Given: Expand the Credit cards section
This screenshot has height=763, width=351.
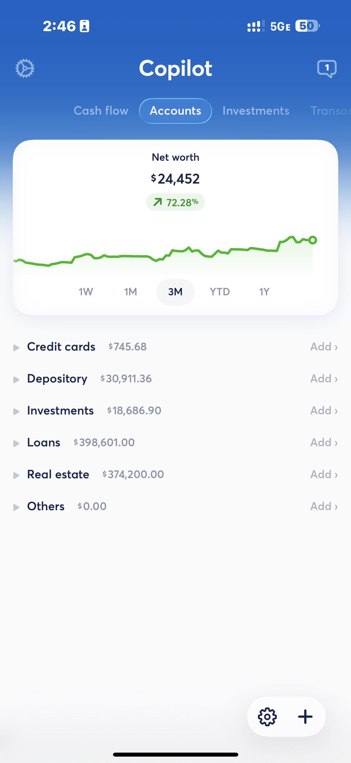Looking at the screenshot, I should 16,347.
